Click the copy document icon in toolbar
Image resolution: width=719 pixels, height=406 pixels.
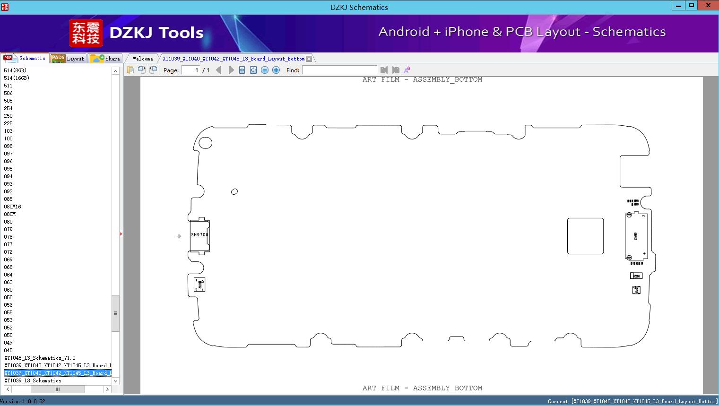(130, 70)
